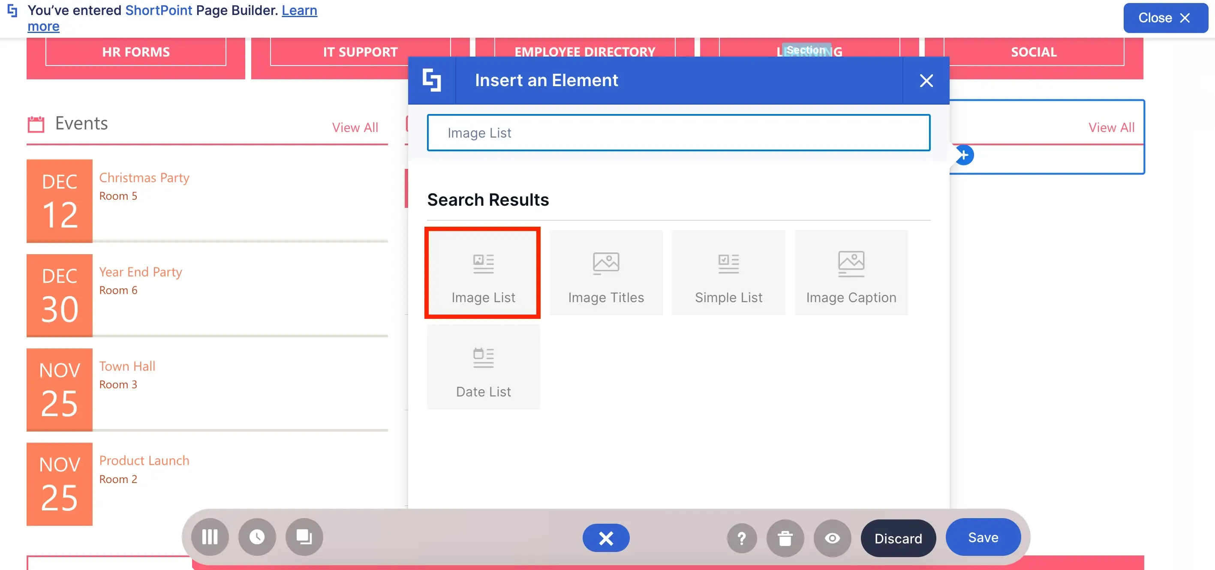
Task: Click View All beside Events
Action: click(355, 127)
